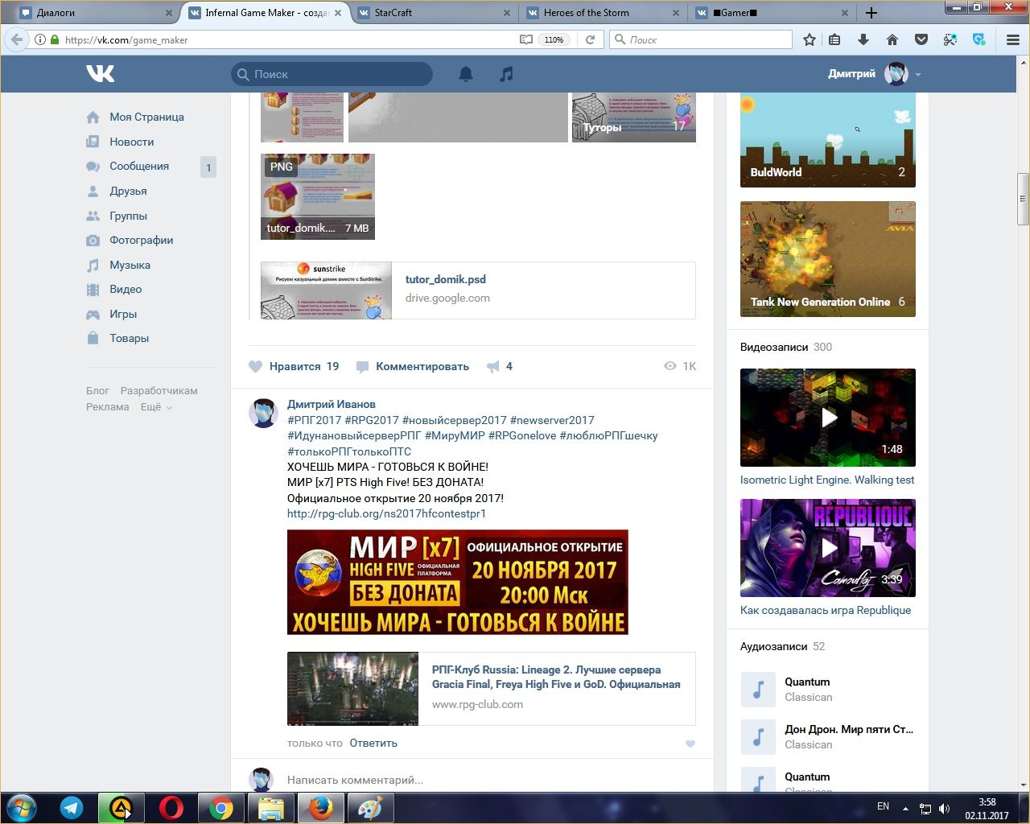Show hidden system tray icons

click(905, 808)
